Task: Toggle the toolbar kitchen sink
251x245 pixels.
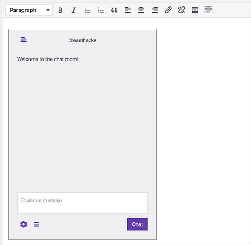Action: [x=208, y=10]
